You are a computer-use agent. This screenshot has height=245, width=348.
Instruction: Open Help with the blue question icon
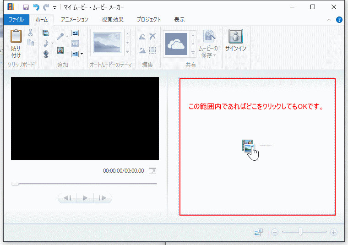click(339, 20)
